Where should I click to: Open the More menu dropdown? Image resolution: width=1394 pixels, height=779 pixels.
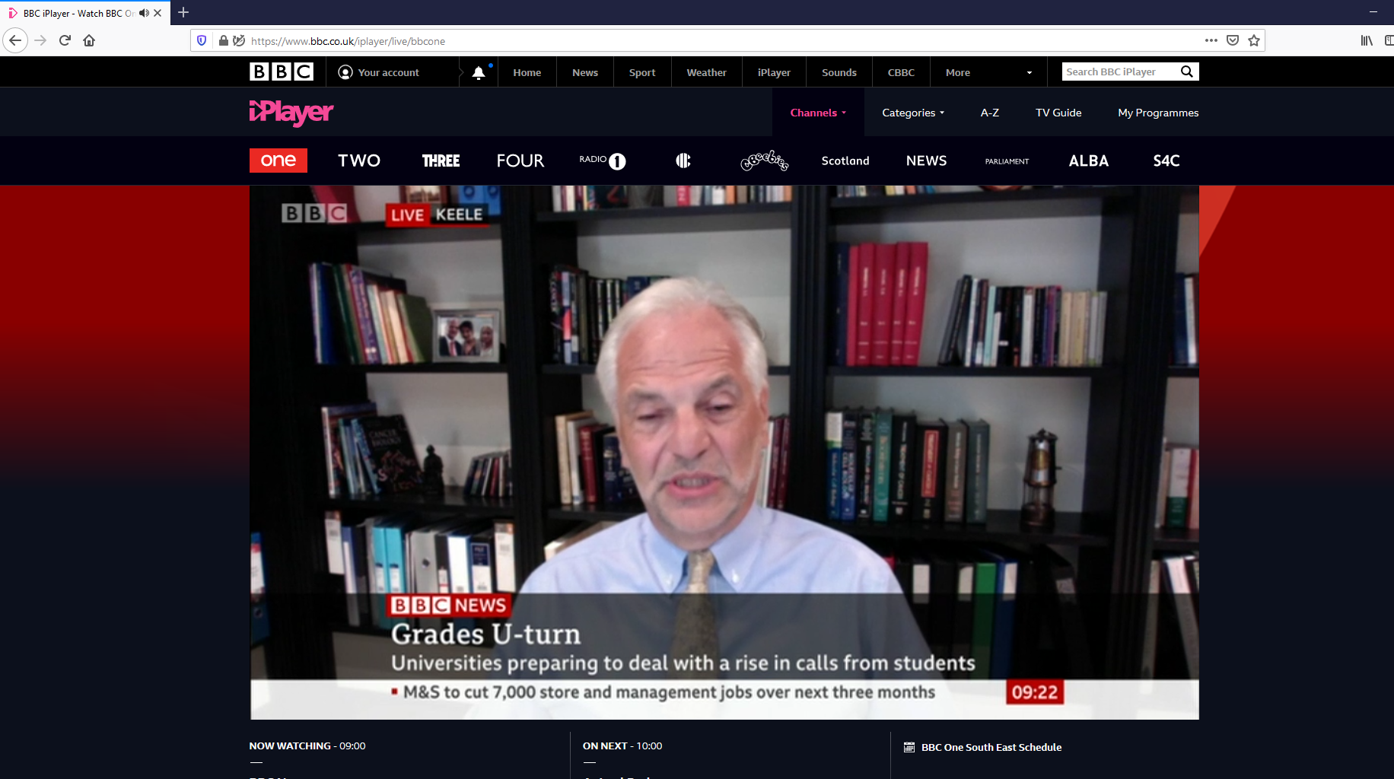click(988, 72)
